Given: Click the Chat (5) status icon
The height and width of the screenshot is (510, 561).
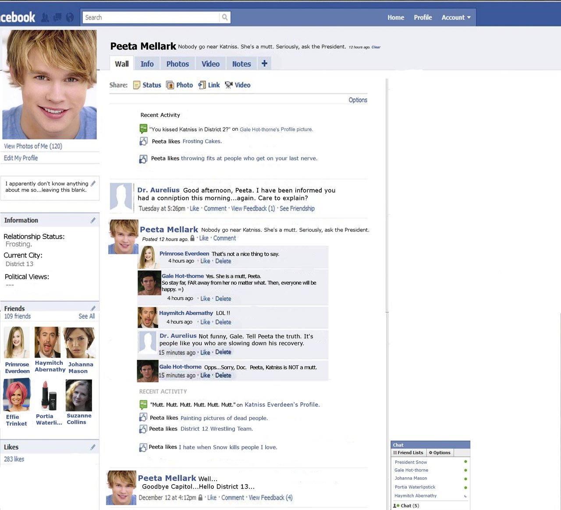Looking at the screenshot, I should 396,506.
